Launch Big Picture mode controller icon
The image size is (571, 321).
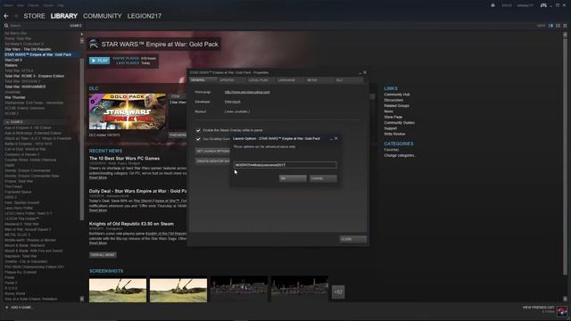543,5
